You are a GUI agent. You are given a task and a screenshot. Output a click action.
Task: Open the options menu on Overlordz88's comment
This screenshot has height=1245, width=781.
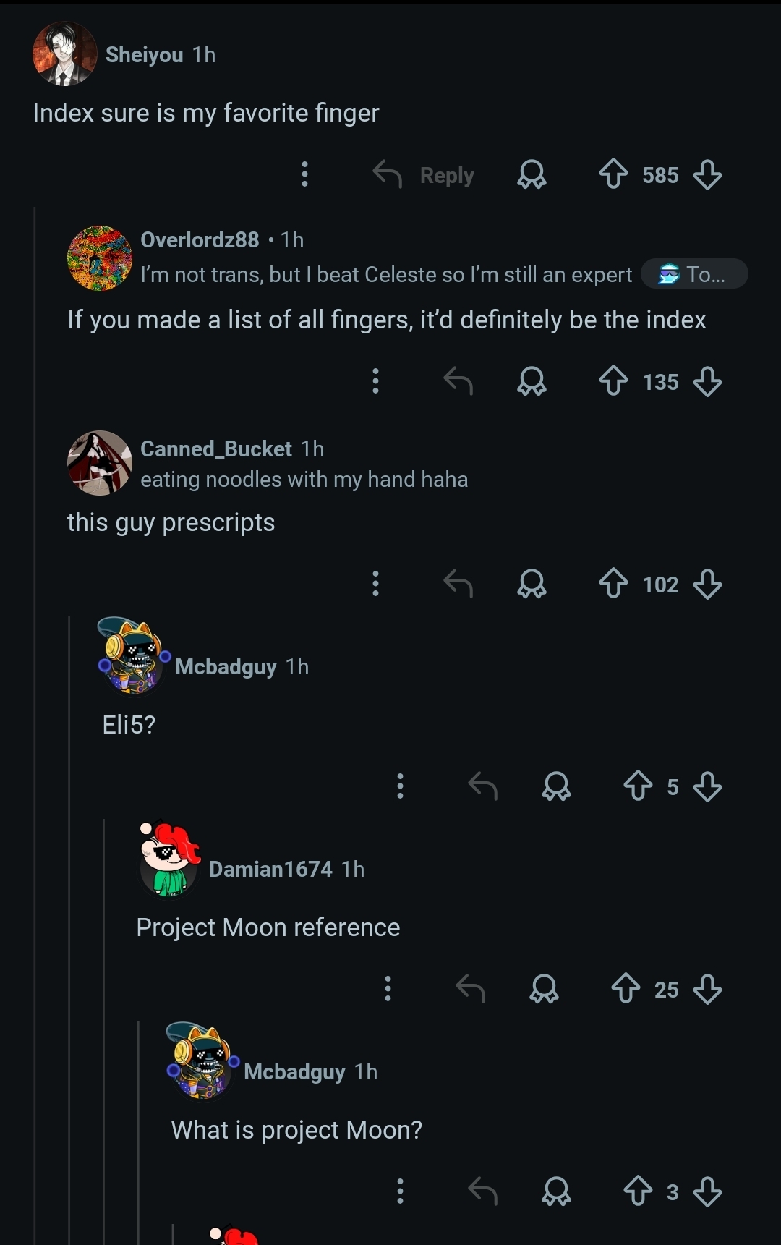[x=375, y=381]
